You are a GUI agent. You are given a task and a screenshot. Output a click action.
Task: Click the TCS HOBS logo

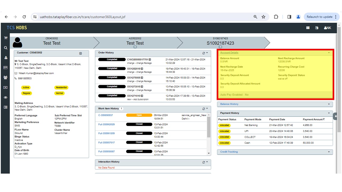tap(17, 28)
